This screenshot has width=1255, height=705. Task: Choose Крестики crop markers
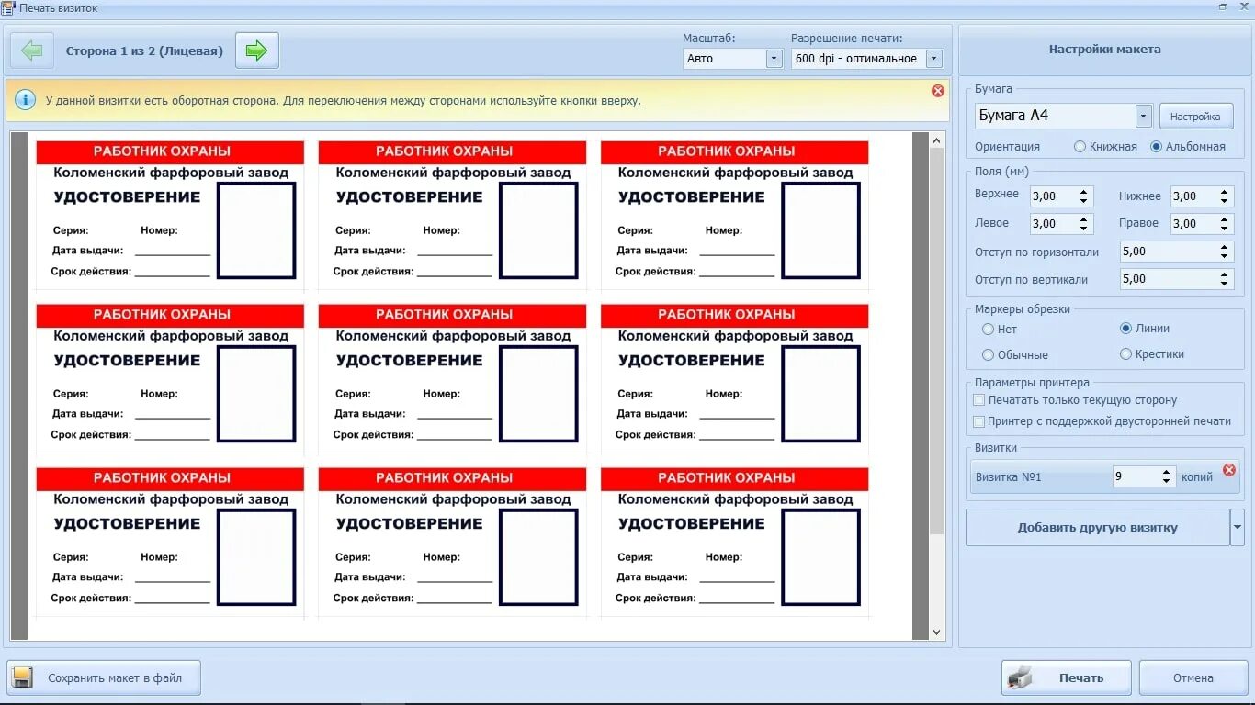click(1126, 353)
